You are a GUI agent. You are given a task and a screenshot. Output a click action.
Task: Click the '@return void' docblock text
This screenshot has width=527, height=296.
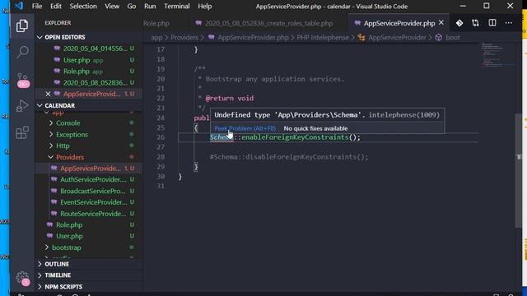(230, 99)
